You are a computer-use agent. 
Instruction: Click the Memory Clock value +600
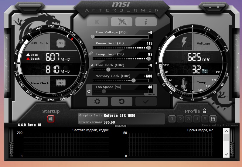coord(148,76)
